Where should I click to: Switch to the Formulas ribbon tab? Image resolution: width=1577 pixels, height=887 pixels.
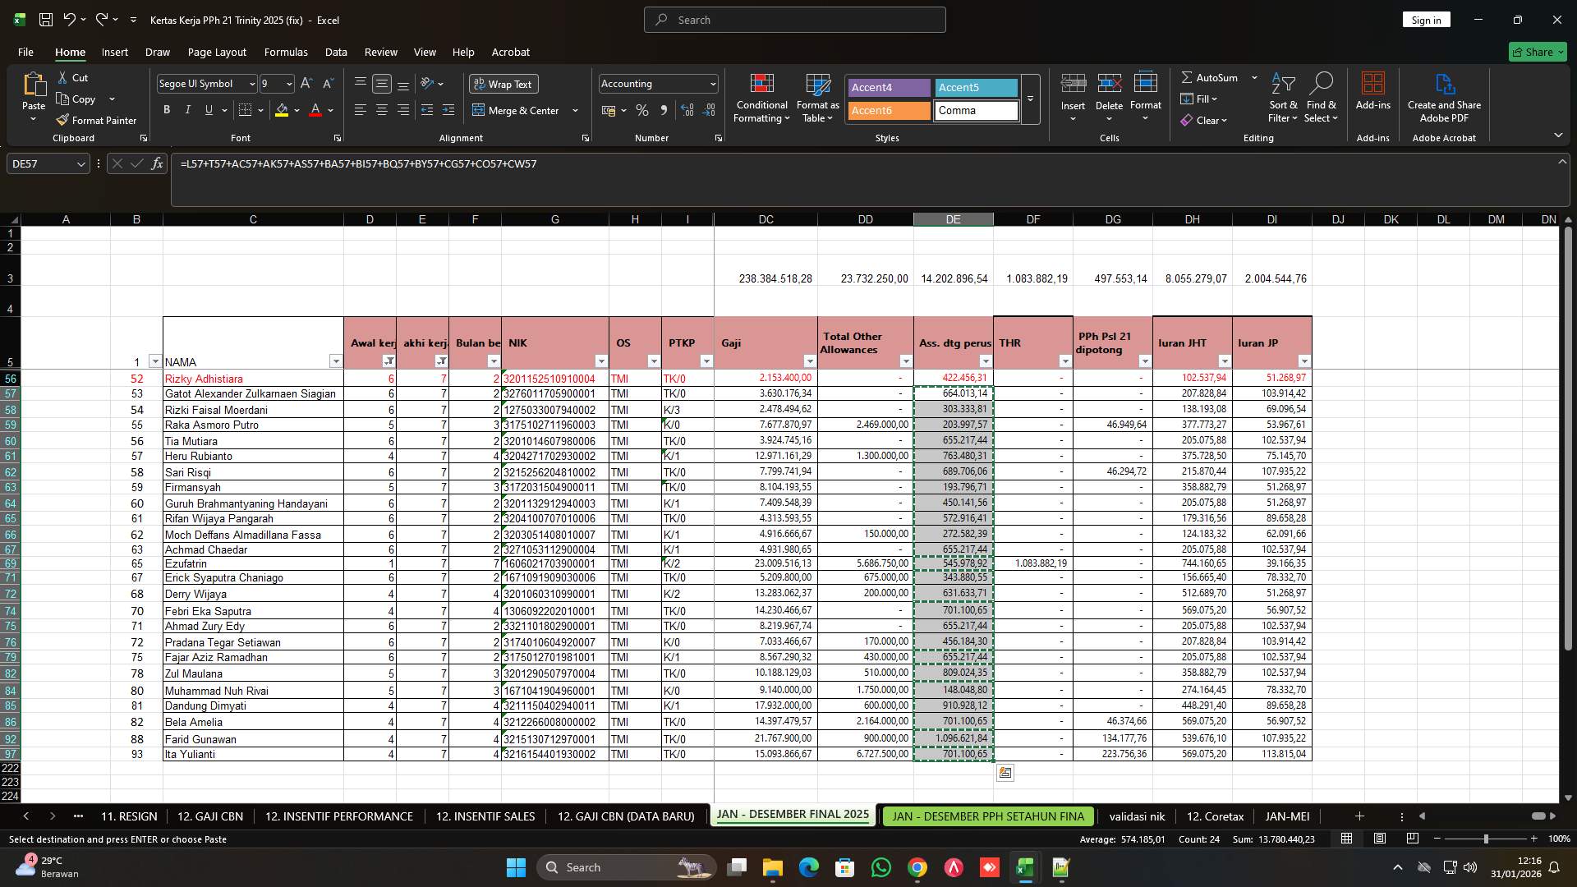pos(286,52)
